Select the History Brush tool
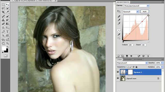Viewport: 165px width, 92px height. point(7,20)
